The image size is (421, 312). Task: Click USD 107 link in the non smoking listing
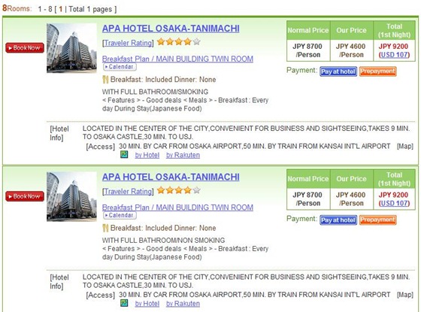click(394, 203)
